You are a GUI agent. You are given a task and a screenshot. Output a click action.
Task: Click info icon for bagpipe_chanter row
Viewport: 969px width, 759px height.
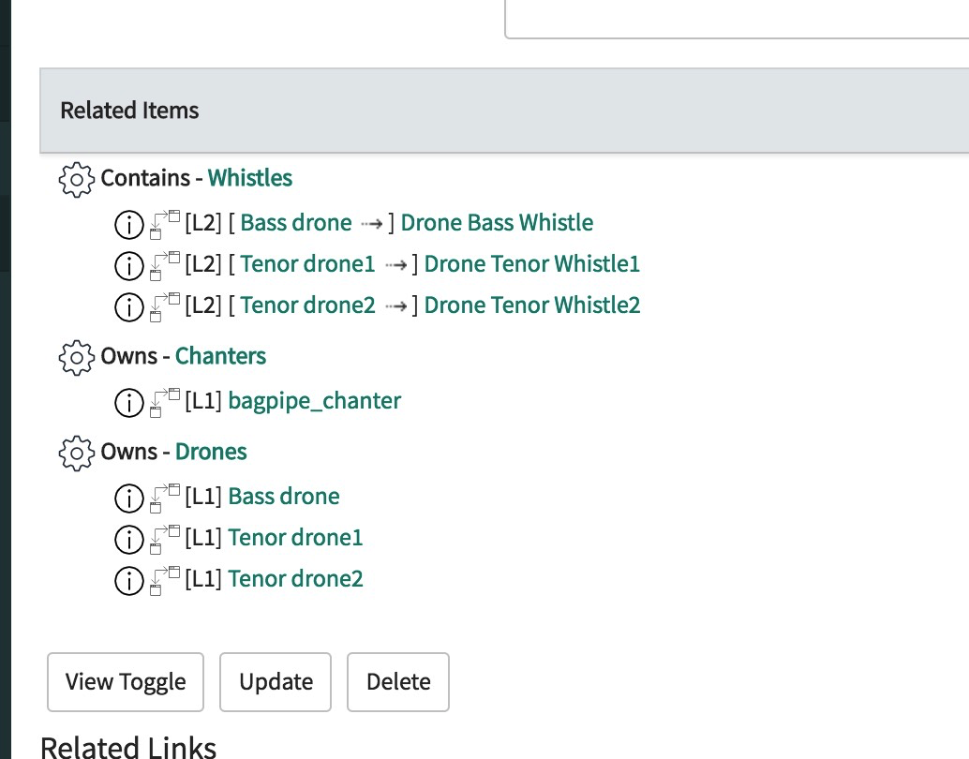click(x=129, y=402)
